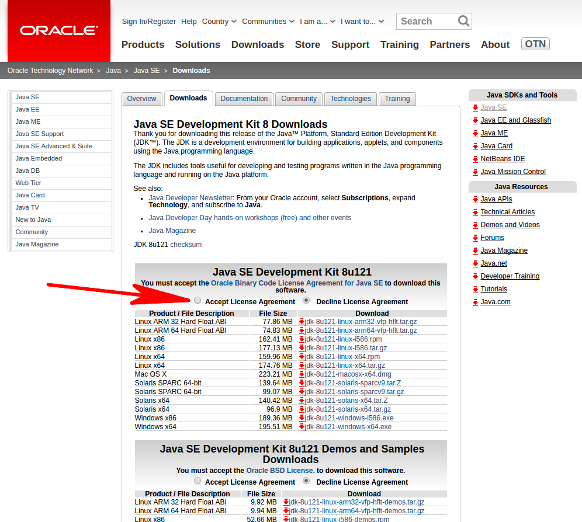Screen dimensions: 582x522
Task: Click download icon for jdk-8u121-solaris-x64.tar.gz
Action: (302, 409)
